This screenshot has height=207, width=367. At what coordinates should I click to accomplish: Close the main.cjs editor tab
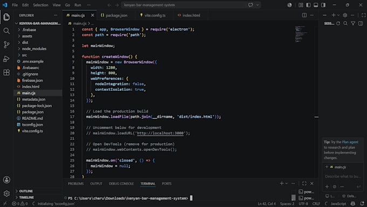[92, 15]
